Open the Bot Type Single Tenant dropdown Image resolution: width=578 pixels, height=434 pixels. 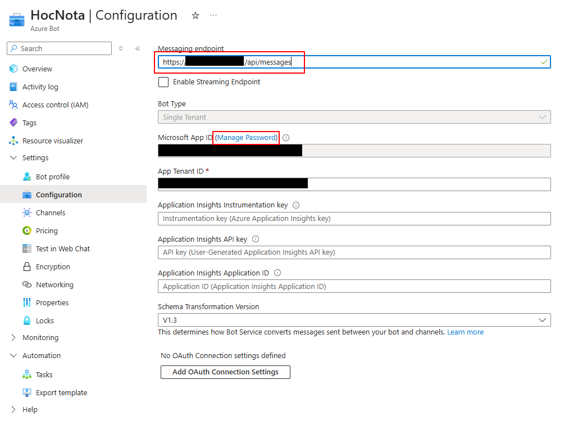[x=354, y=117]
